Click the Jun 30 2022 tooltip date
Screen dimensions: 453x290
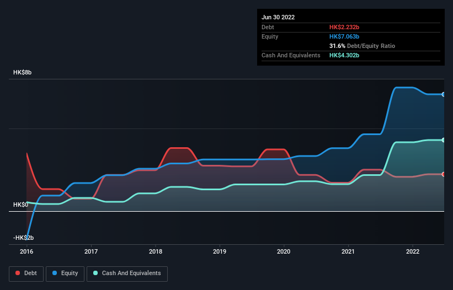point(278,17)
